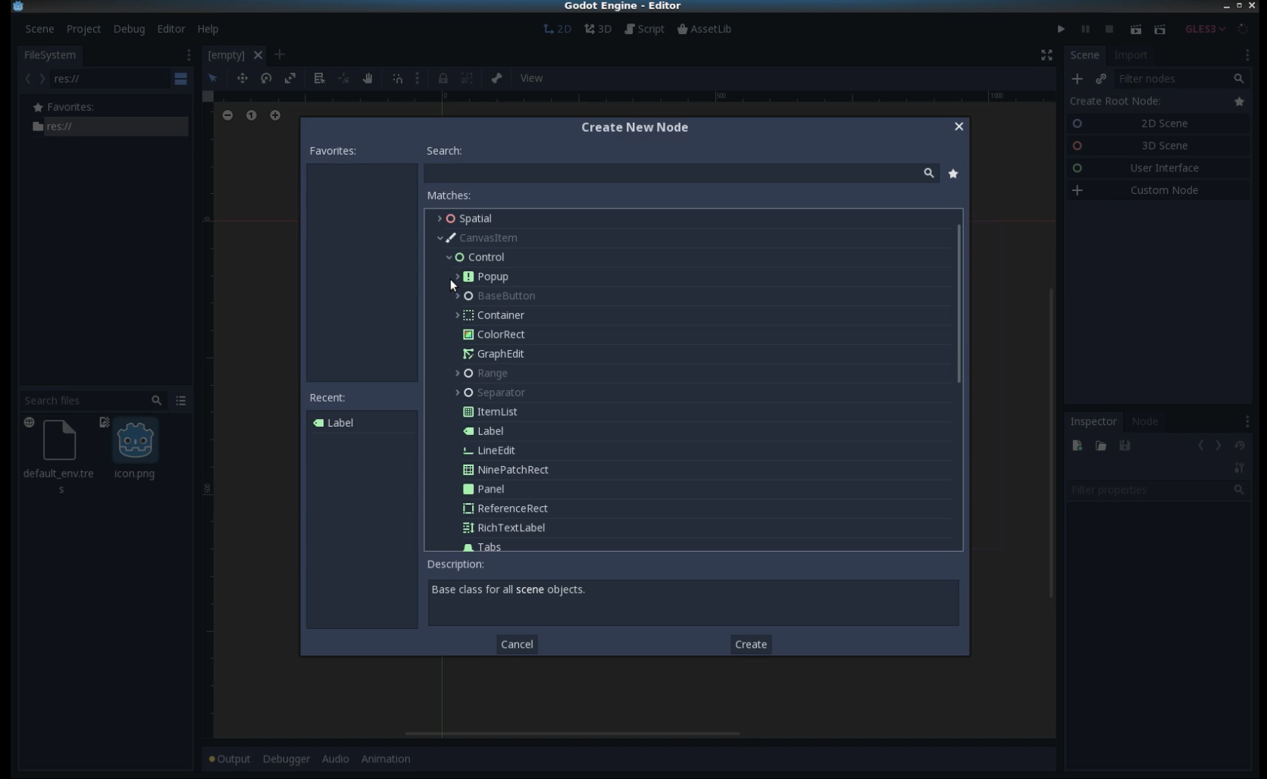Viewport: 1267px width, 779px height.
Task: Select the 3D Scene root node option
Action: [x=1165, y=145]
